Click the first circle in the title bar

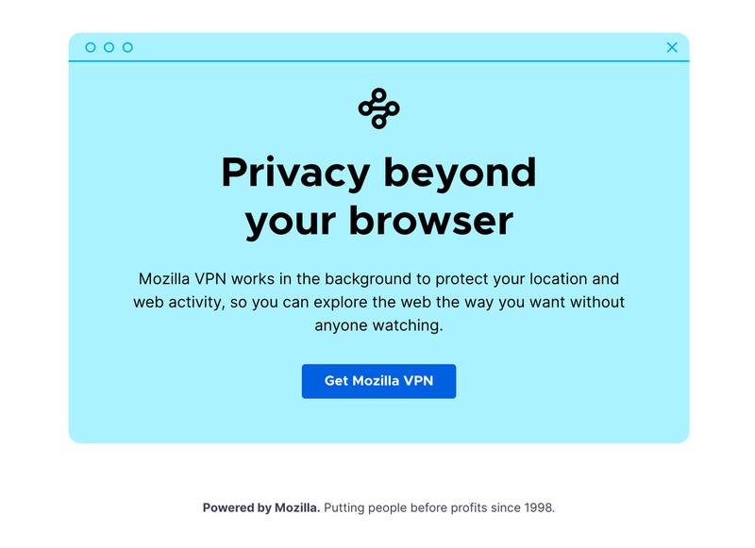[91, 47]
